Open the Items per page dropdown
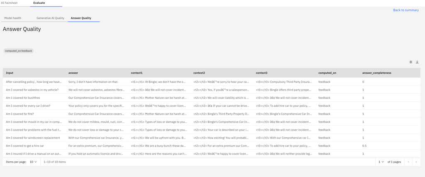 coord(33,162)
